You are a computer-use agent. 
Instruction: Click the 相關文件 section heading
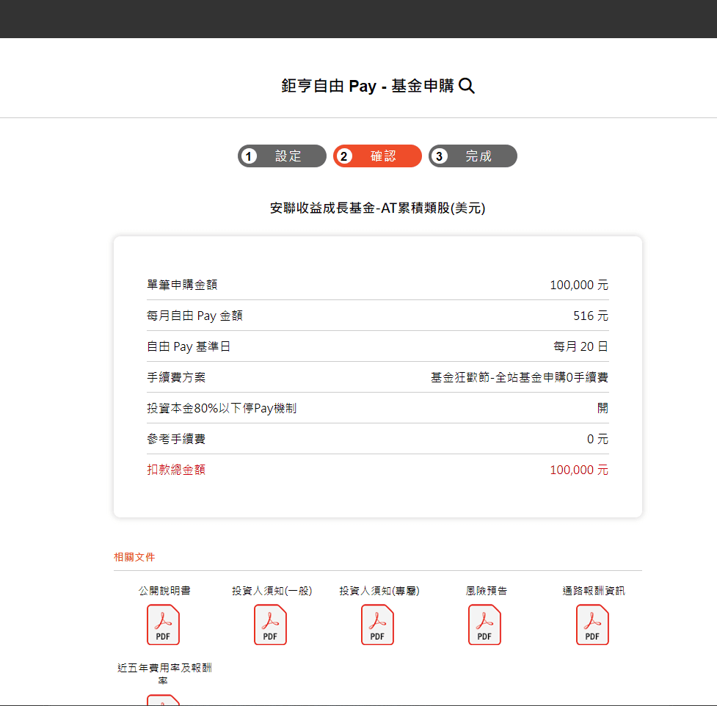click(134, 557)
